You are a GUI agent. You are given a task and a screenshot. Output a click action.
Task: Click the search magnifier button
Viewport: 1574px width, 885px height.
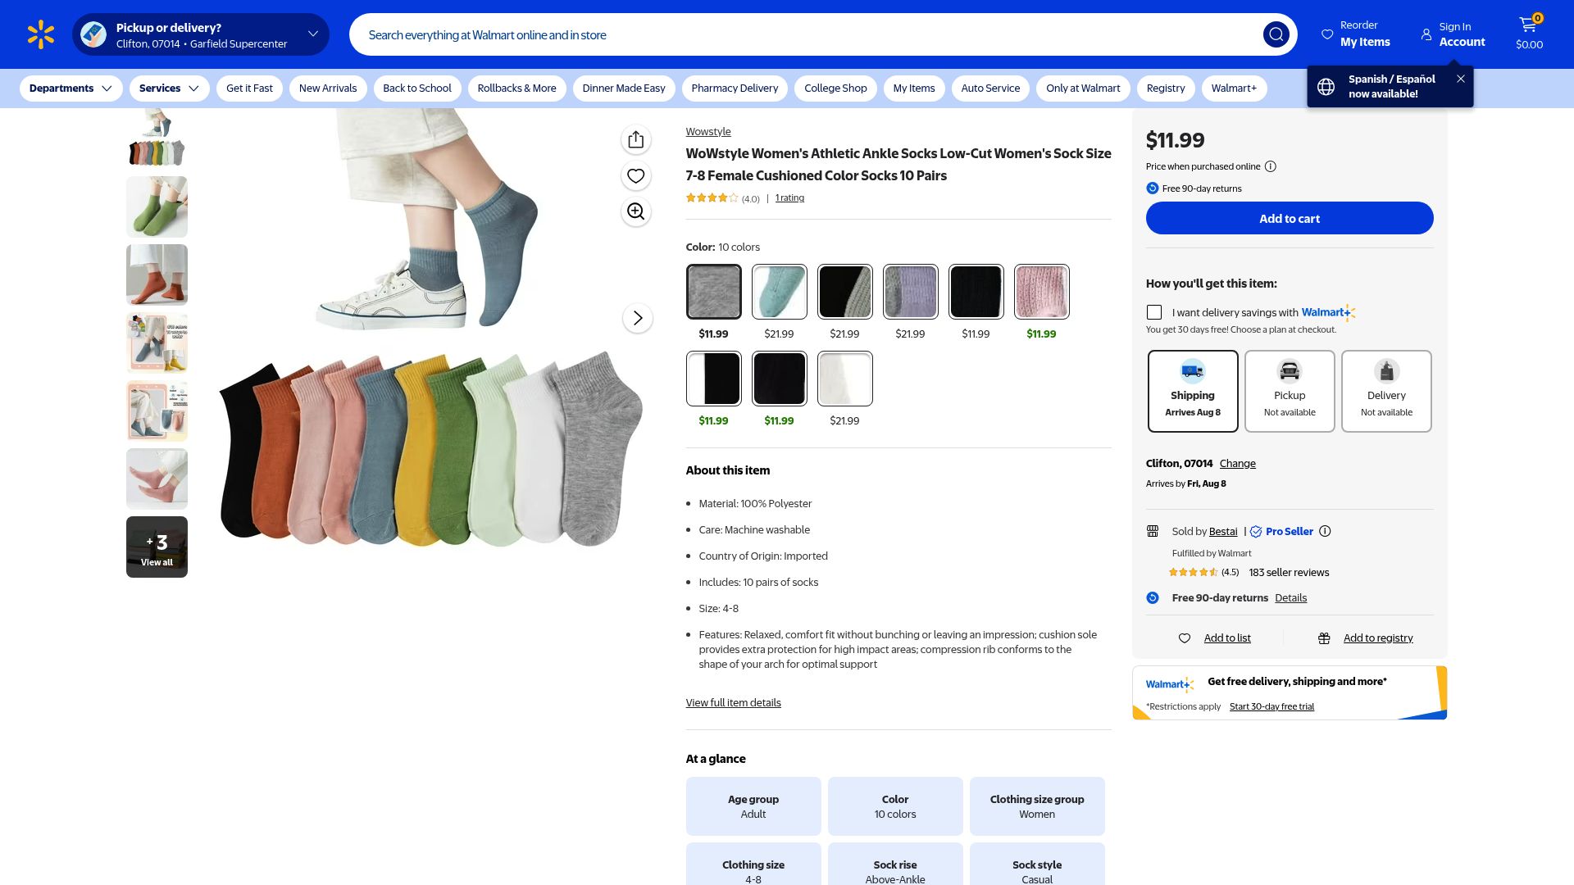pyautogui.click(x=1276, y=34)
